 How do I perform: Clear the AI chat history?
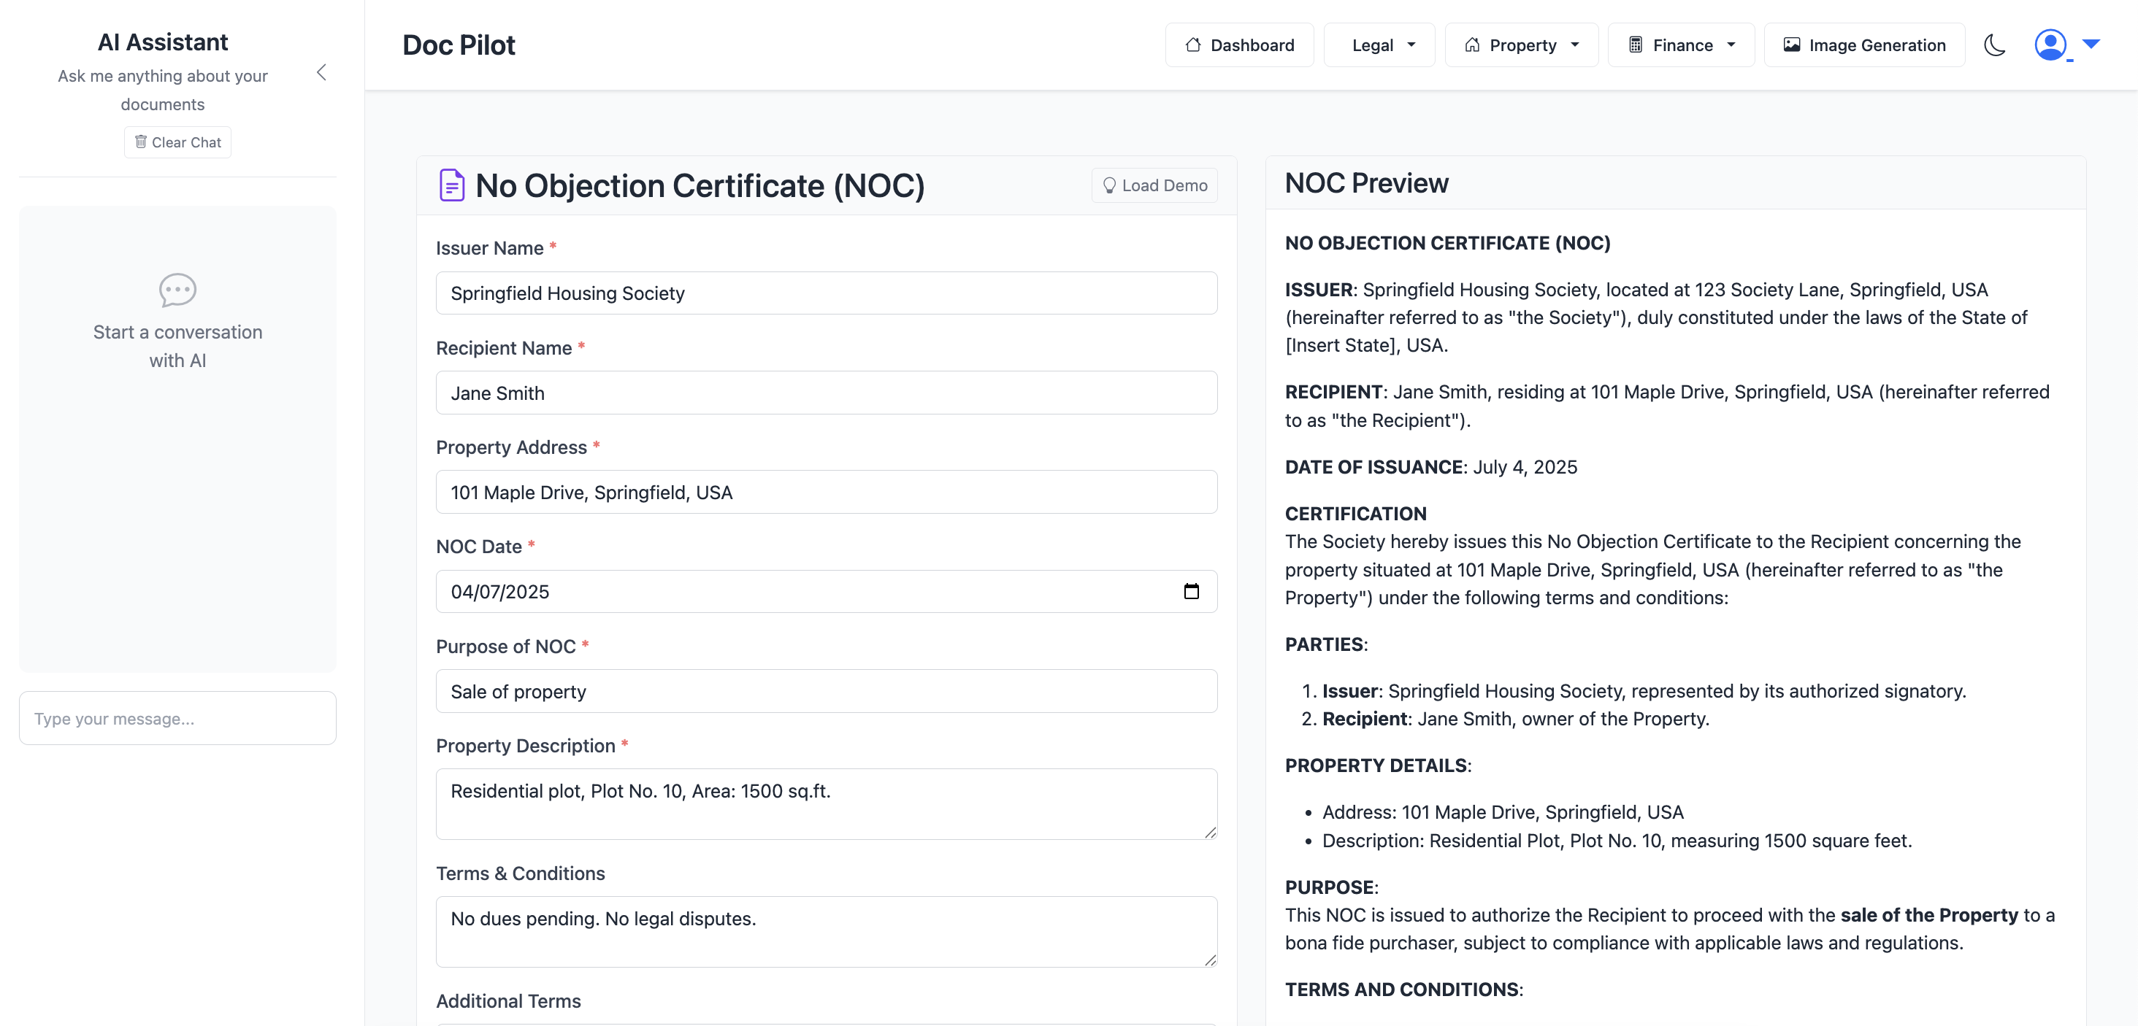pos(177,142)
